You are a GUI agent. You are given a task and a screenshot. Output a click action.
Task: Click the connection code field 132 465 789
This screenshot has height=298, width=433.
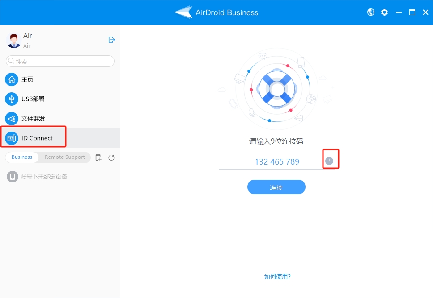277,161
